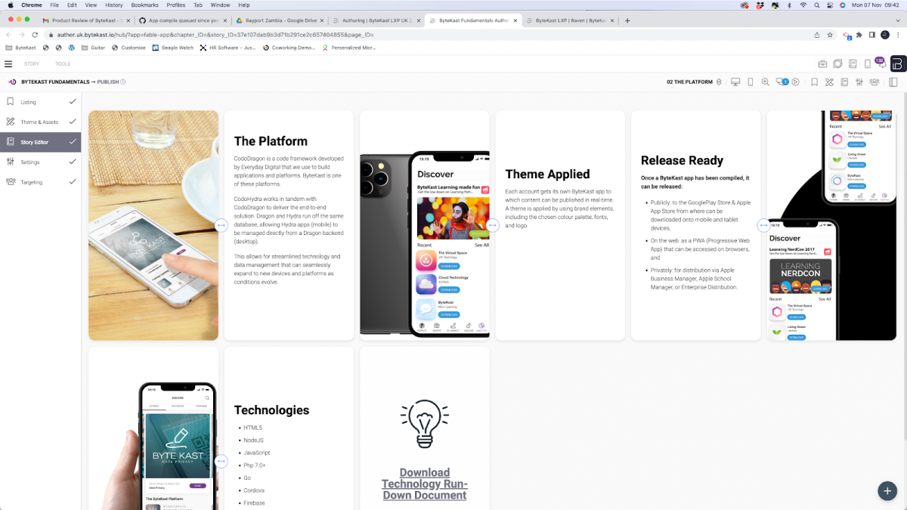Open the notifications bell with 132 badge
Image resolution: width=907 pixels, height=510 pixels.
coord(881,63)
